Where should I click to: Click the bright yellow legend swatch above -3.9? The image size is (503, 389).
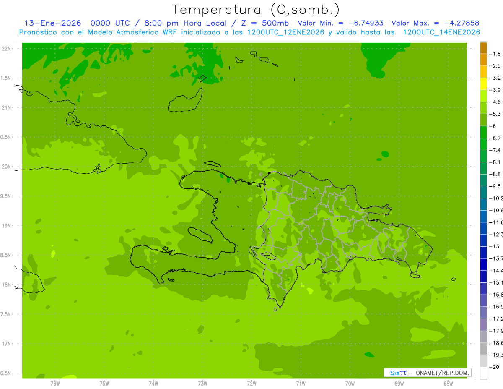tap(483, 84)
